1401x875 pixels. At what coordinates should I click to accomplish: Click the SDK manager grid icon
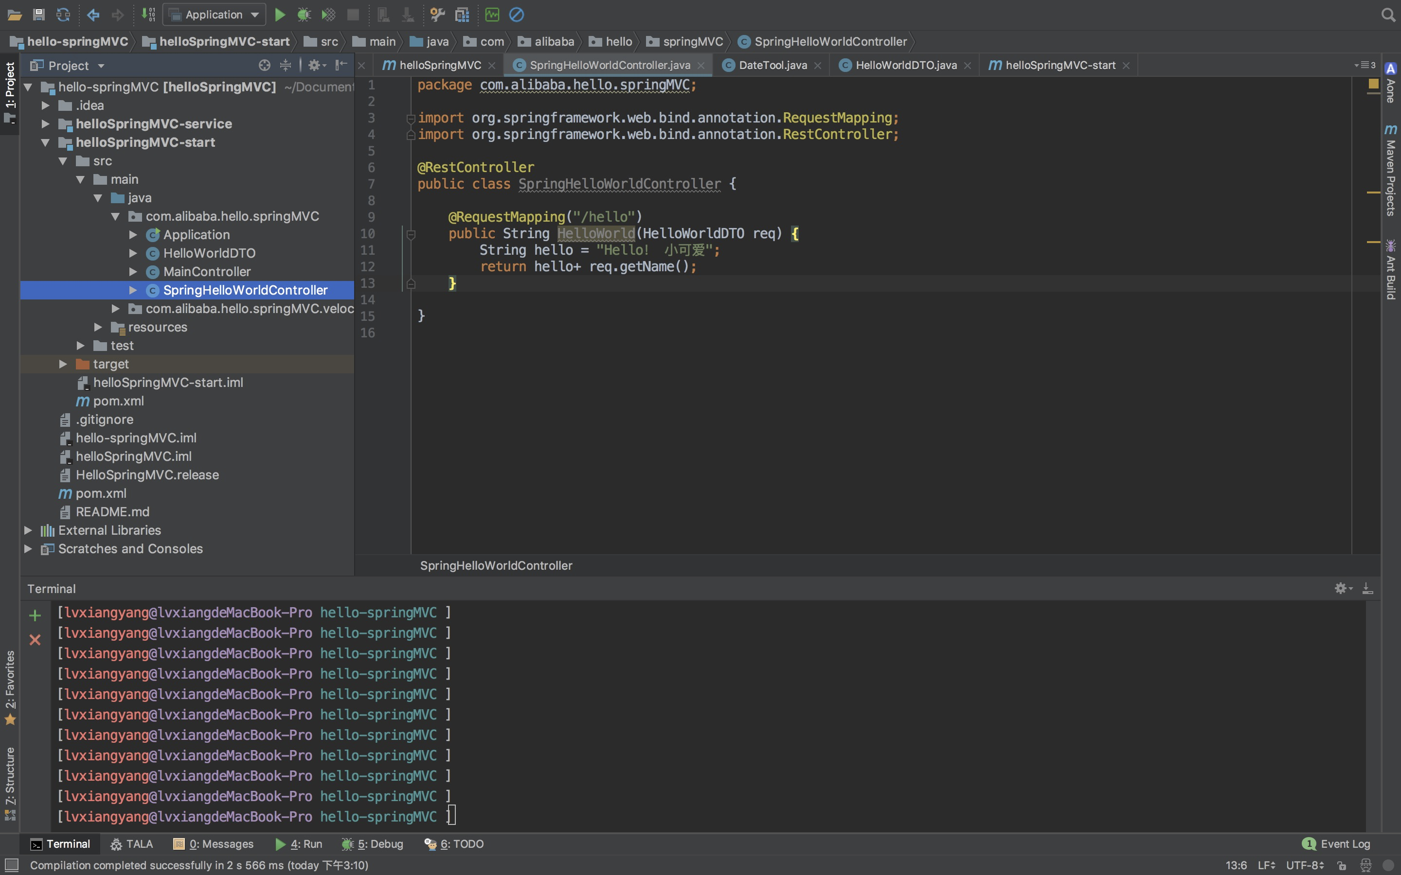point(462,15)
